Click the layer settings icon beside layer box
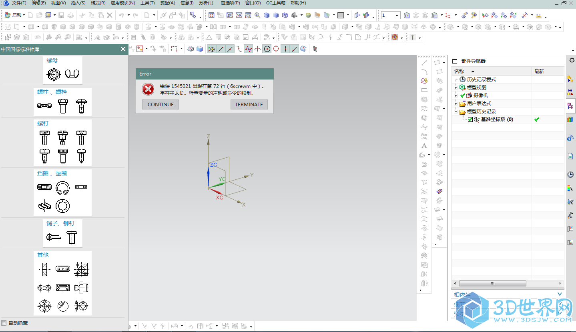Image resolution: width=576 pixels, height=332 pixels. pyautogui.click(x=407, y=15)
